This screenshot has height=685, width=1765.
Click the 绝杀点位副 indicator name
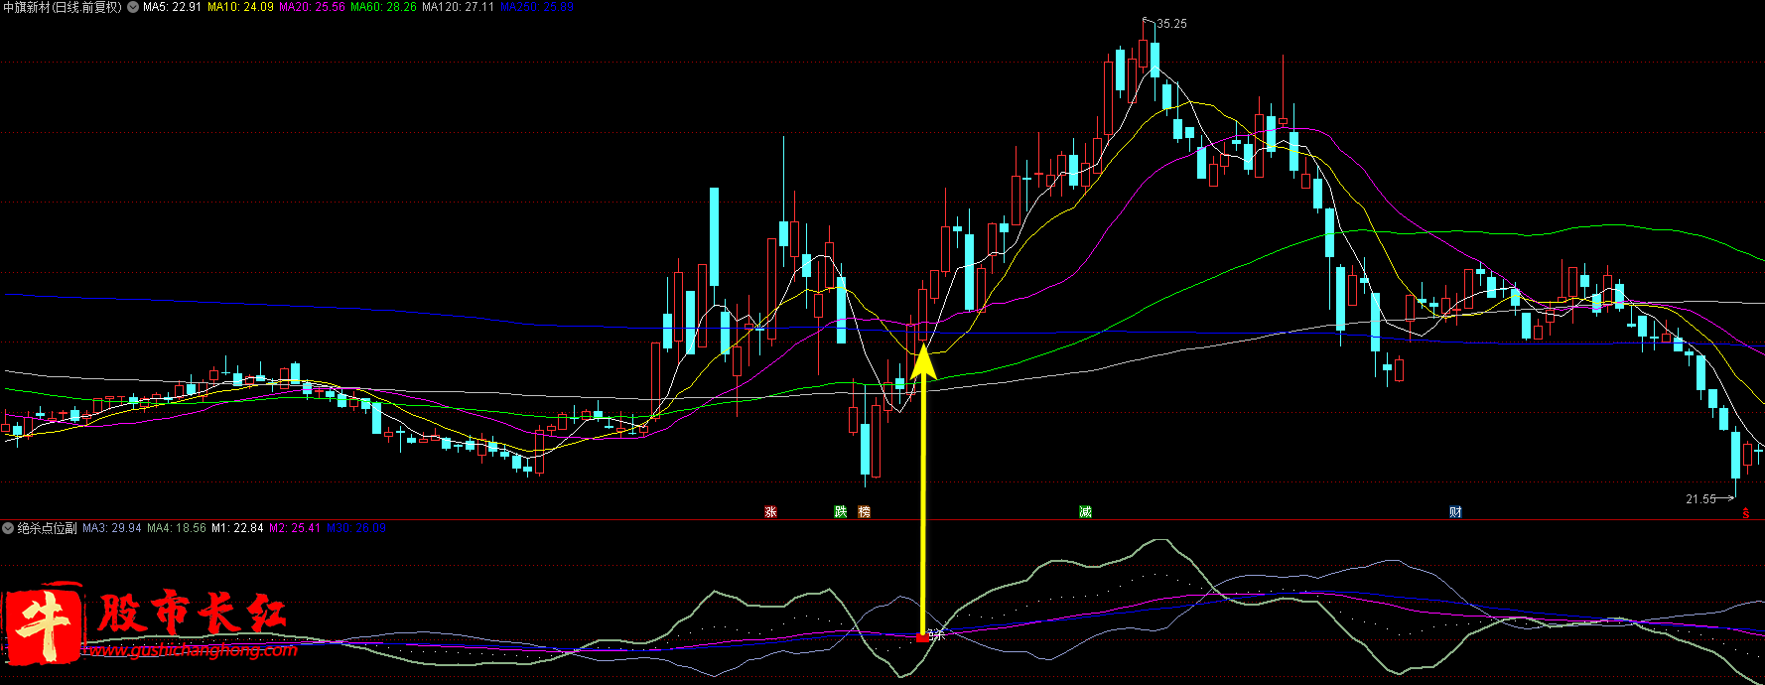click(x=47, y=528)
